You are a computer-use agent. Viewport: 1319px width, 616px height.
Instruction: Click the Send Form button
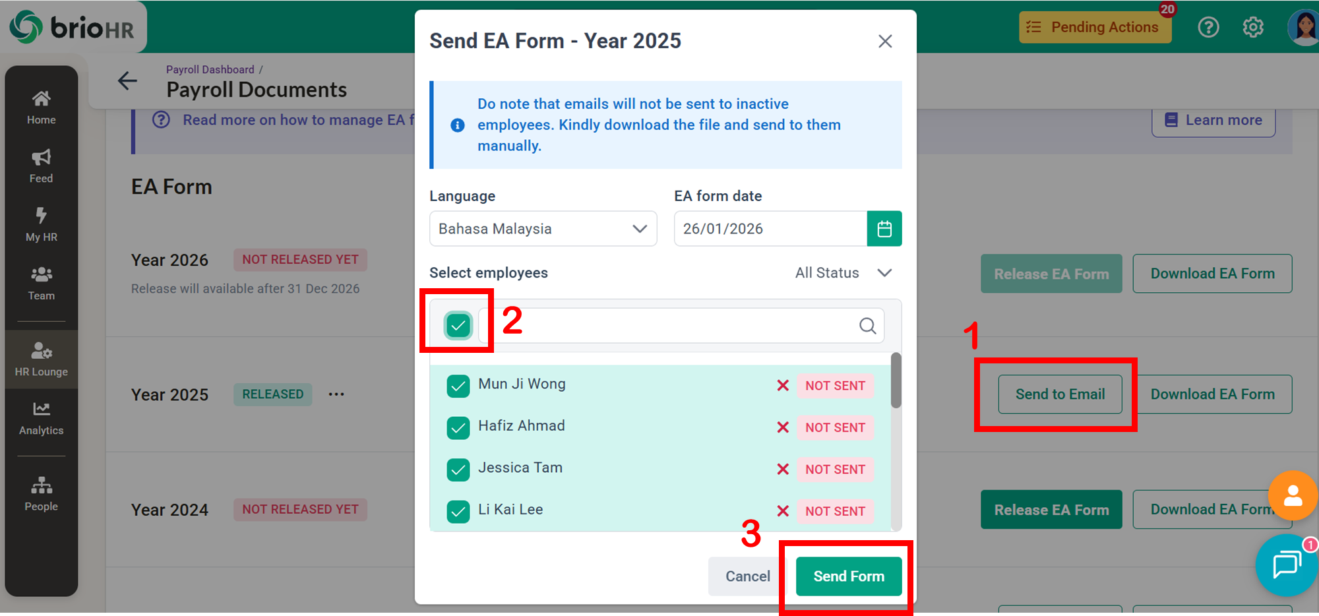(x=848, y=576)
